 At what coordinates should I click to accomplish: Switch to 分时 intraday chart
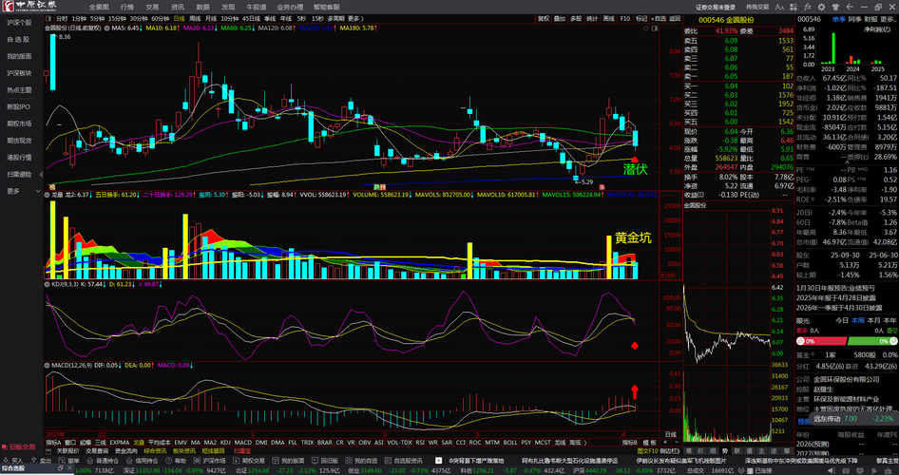pyautogui.click(x=62, y=18)
